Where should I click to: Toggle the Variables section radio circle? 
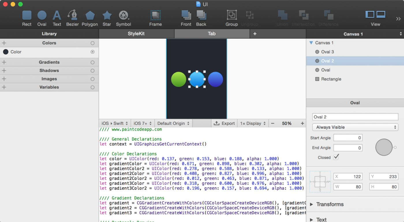click(x=92, y=87)
